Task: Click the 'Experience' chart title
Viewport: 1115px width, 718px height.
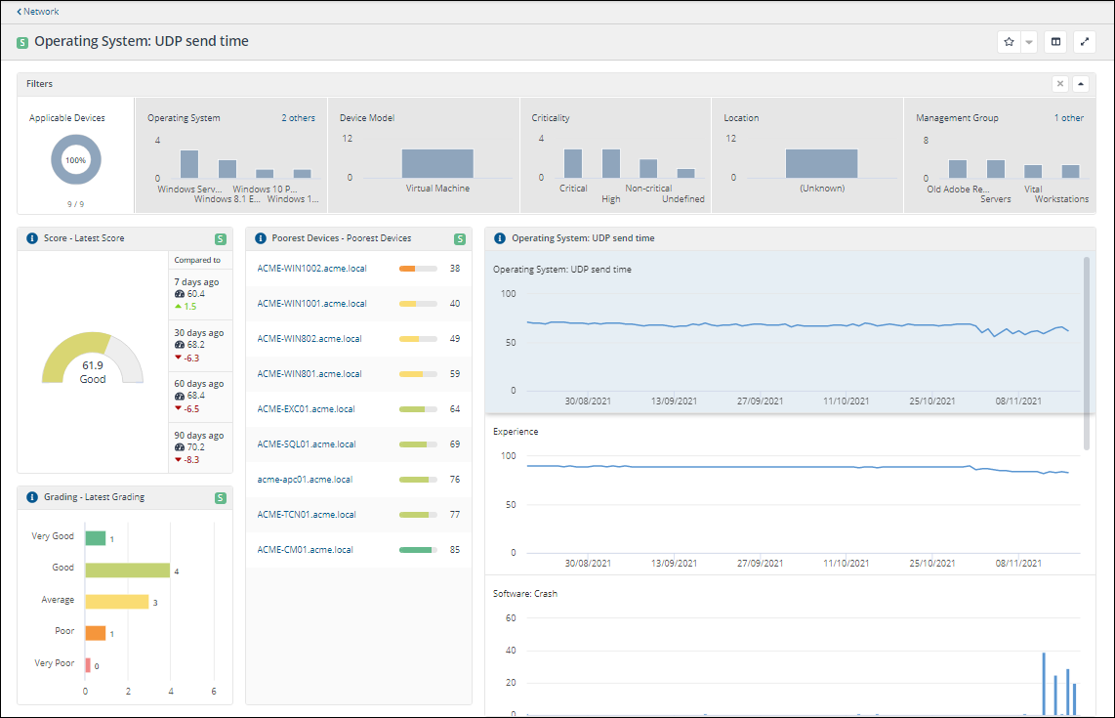Action: (516, 432)
